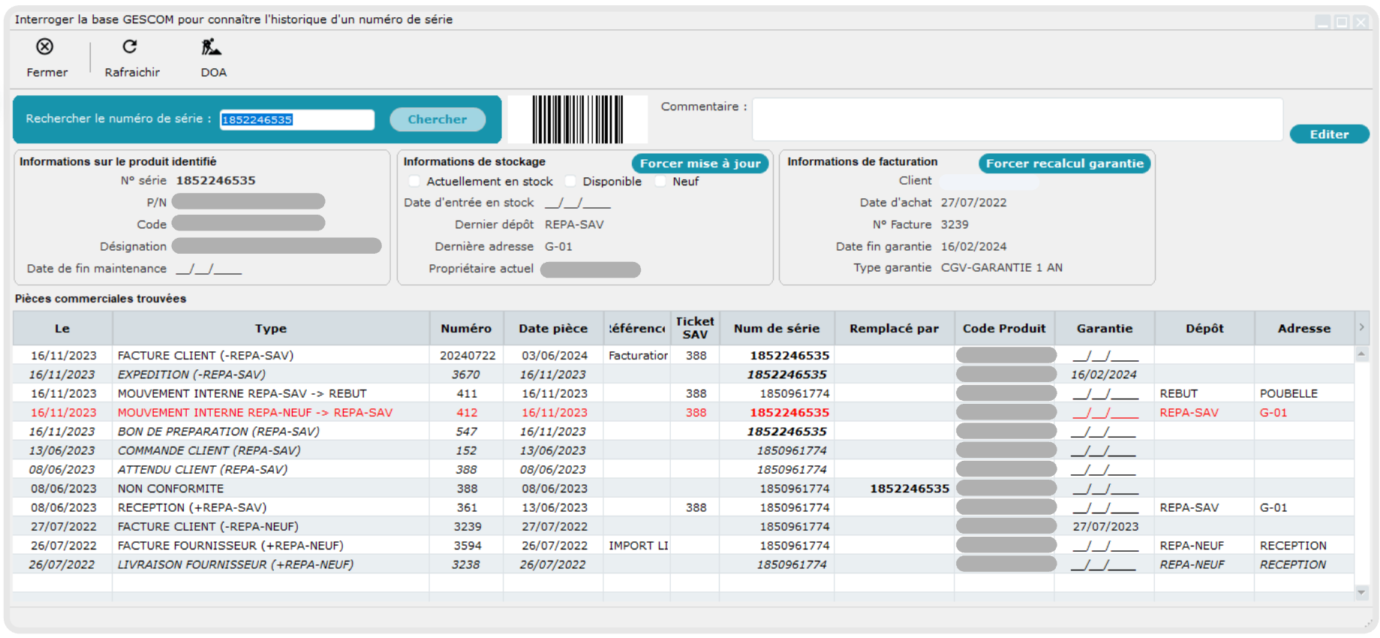Enable the Disponible checkbox
This screenshot has width=1380, height=638.
coord(571,182)
